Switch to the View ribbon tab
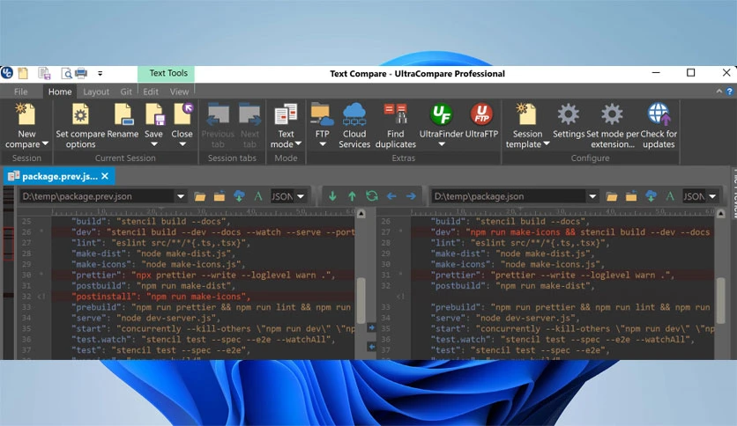 (x=179, y=92)
